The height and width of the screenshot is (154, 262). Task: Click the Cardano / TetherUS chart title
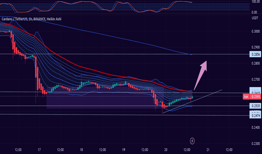(31, 19)
